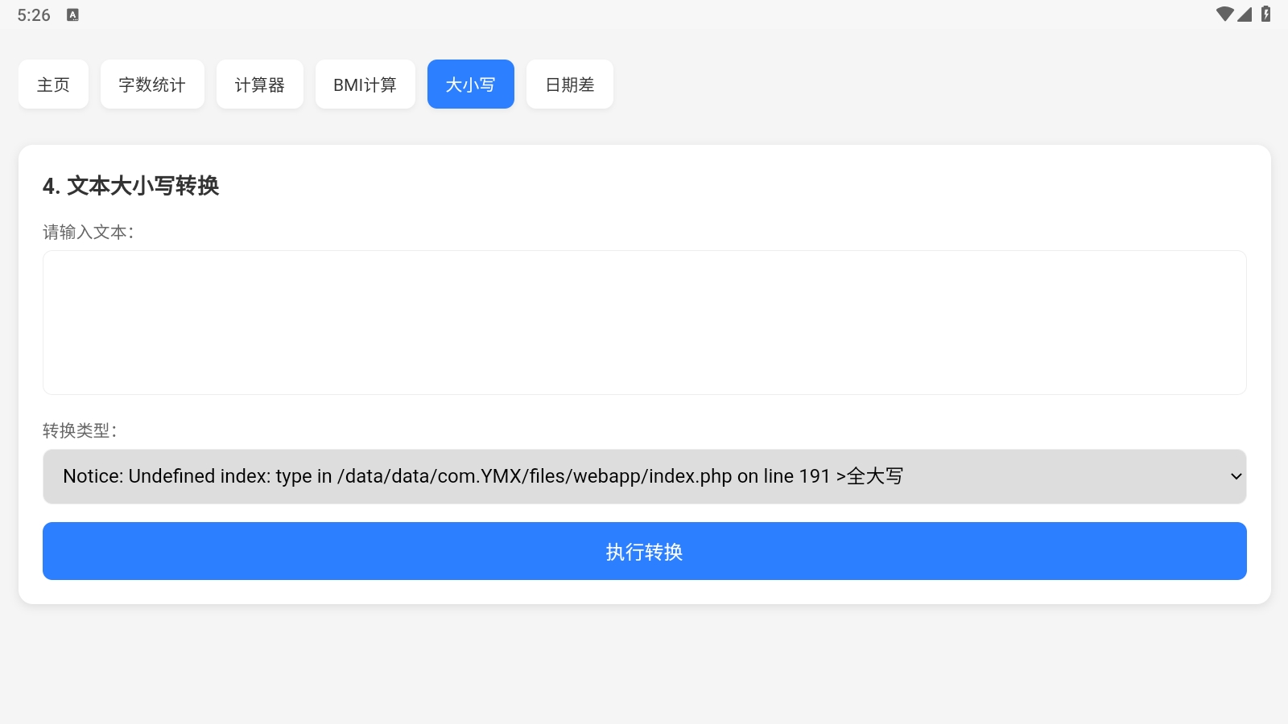Click inside the 请输入文本 text area

click(644, 322)
